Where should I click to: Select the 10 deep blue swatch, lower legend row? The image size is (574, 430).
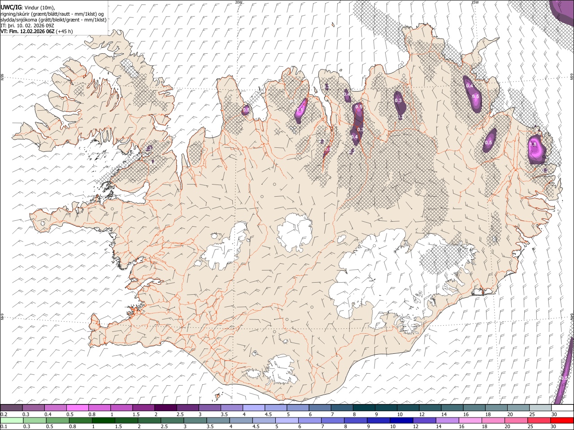pos(401,421)
